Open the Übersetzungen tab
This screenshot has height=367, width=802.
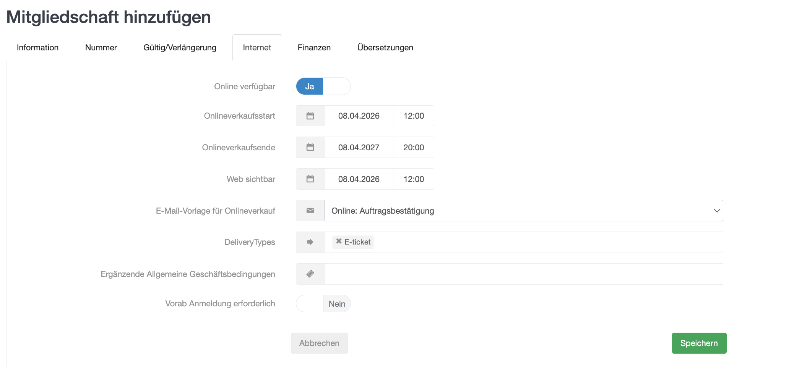[x=385, y=48]
